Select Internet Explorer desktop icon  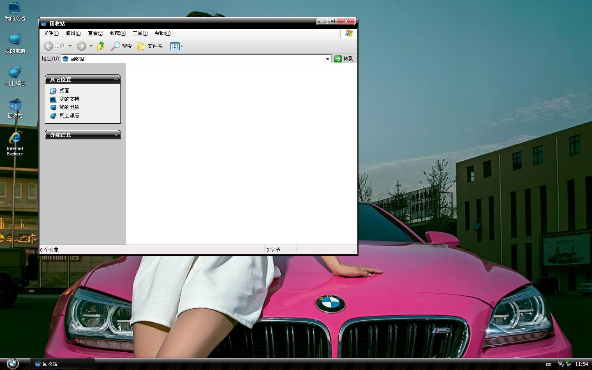[x=15, y=143]
